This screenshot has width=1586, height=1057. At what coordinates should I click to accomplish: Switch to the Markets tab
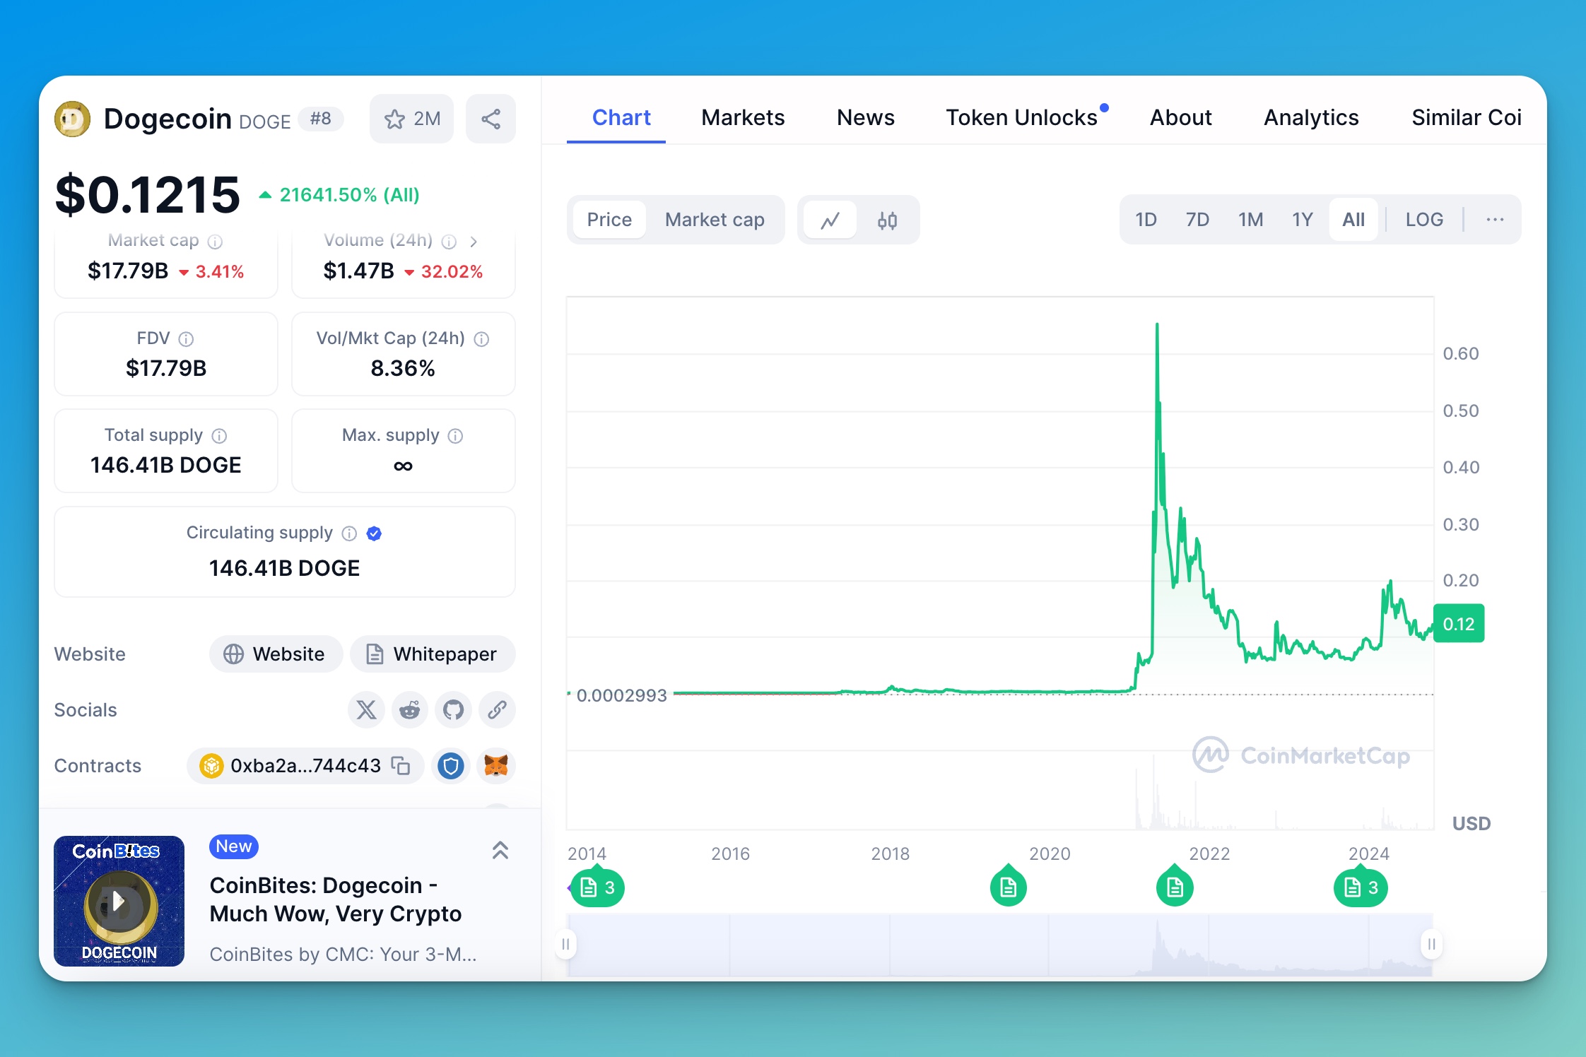tap(743, 117)
